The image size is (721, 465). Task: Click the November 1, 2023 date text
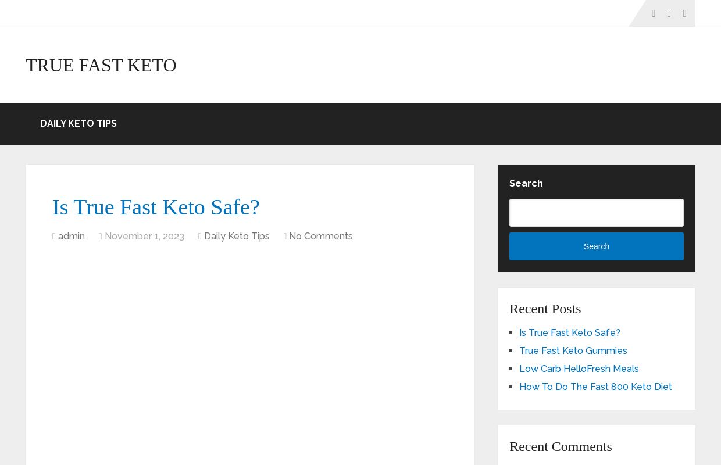144,237
